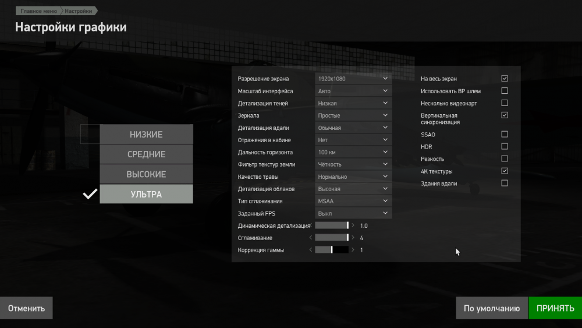582x328 pixels.
Task: Click the Настройки графики heading
Action: pyautogui.click(x=71, y=27)
